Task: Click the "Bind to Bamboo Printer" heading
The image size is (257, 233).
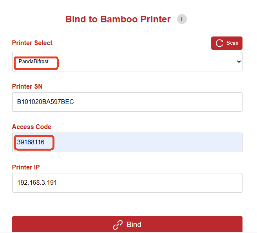Action: pyautogui.click(x=118, y=19)
